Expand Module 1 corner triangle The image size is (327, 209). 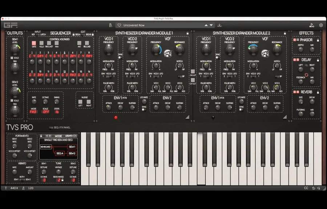(187, 117)
